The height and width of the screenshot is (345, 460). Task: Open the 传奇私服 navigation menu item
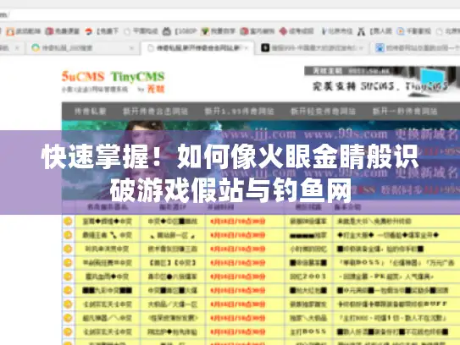coord(90,112)
